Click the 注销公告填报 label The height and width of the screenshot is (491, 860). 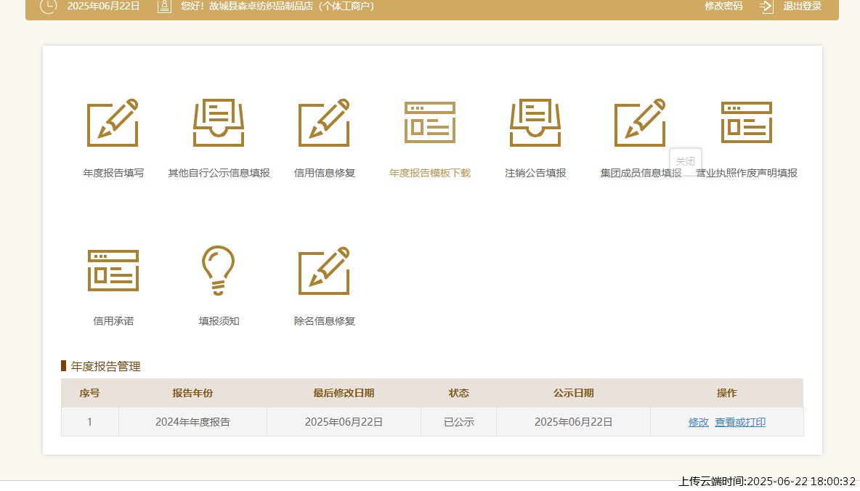[x=535, y=173]
